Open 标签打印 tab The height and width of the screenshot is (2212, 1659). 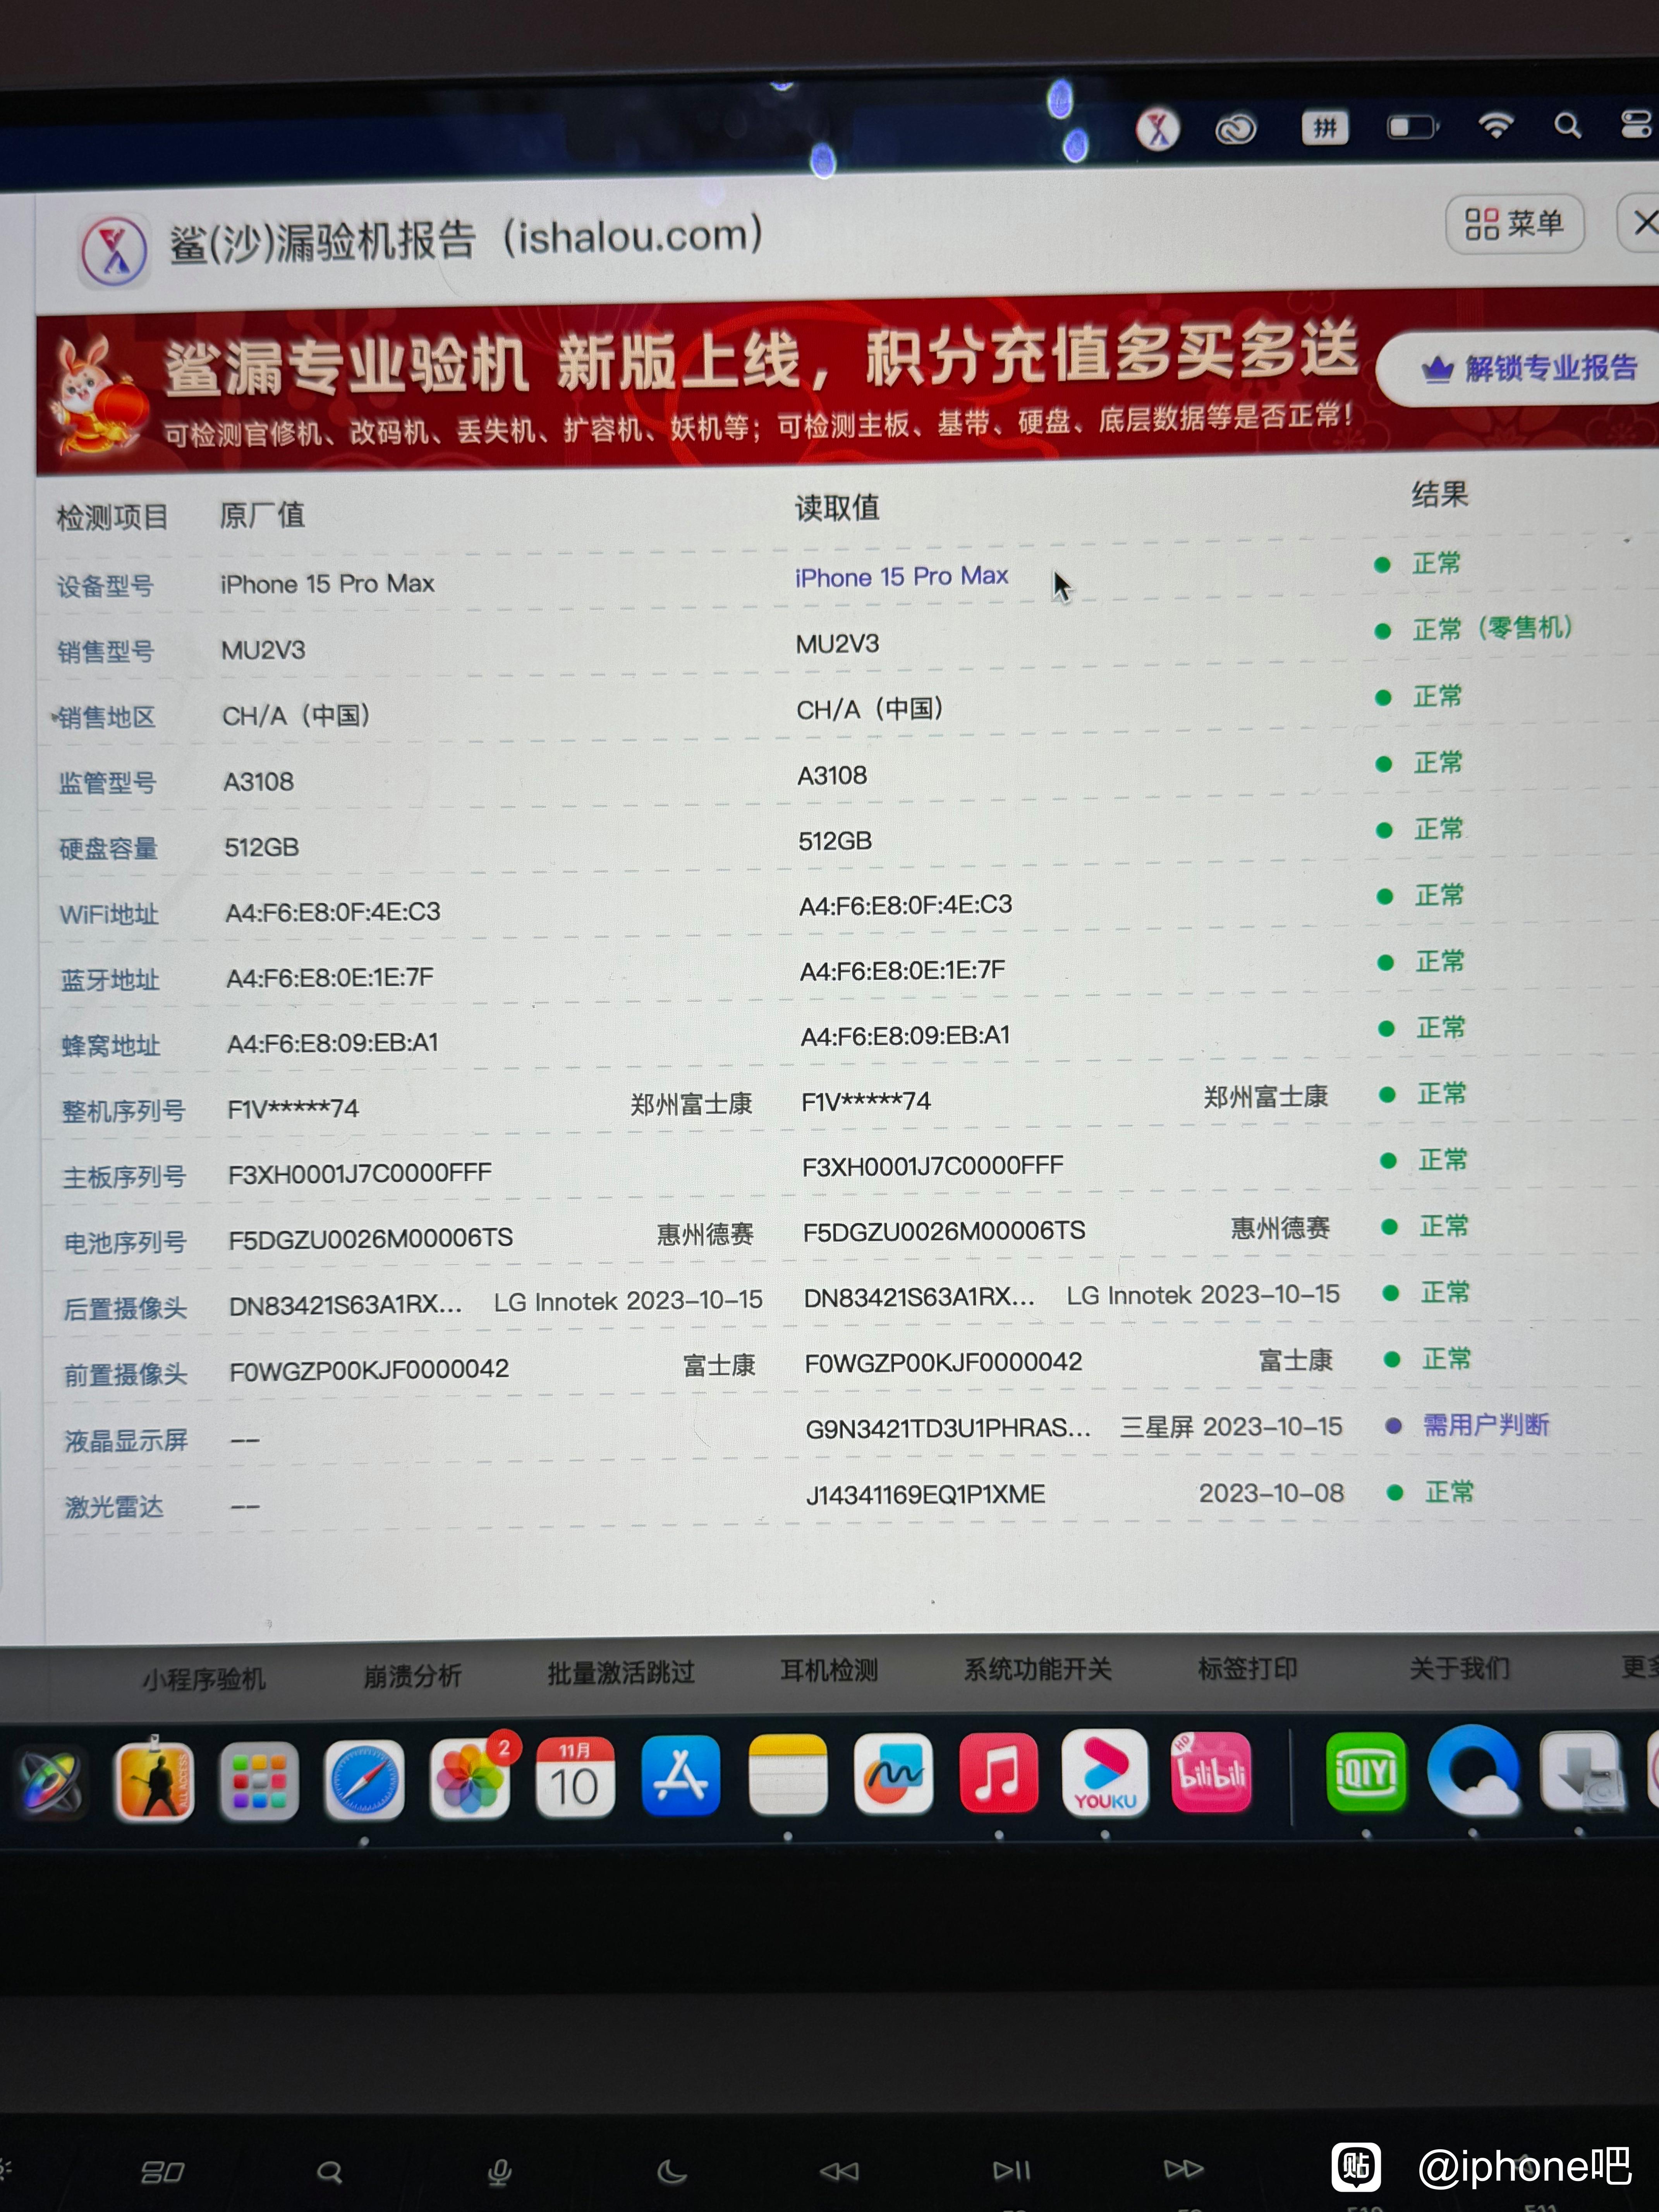1248,1668
